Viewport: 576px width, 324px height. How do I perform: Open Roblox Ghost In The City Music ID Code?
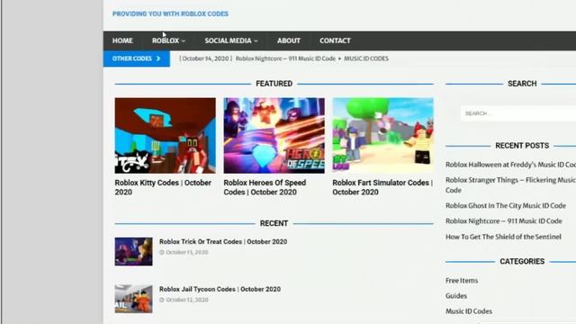click(506, 206)
